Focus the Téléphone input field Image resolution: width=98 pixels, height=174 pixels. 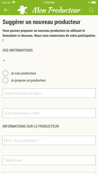pos(49,160)
